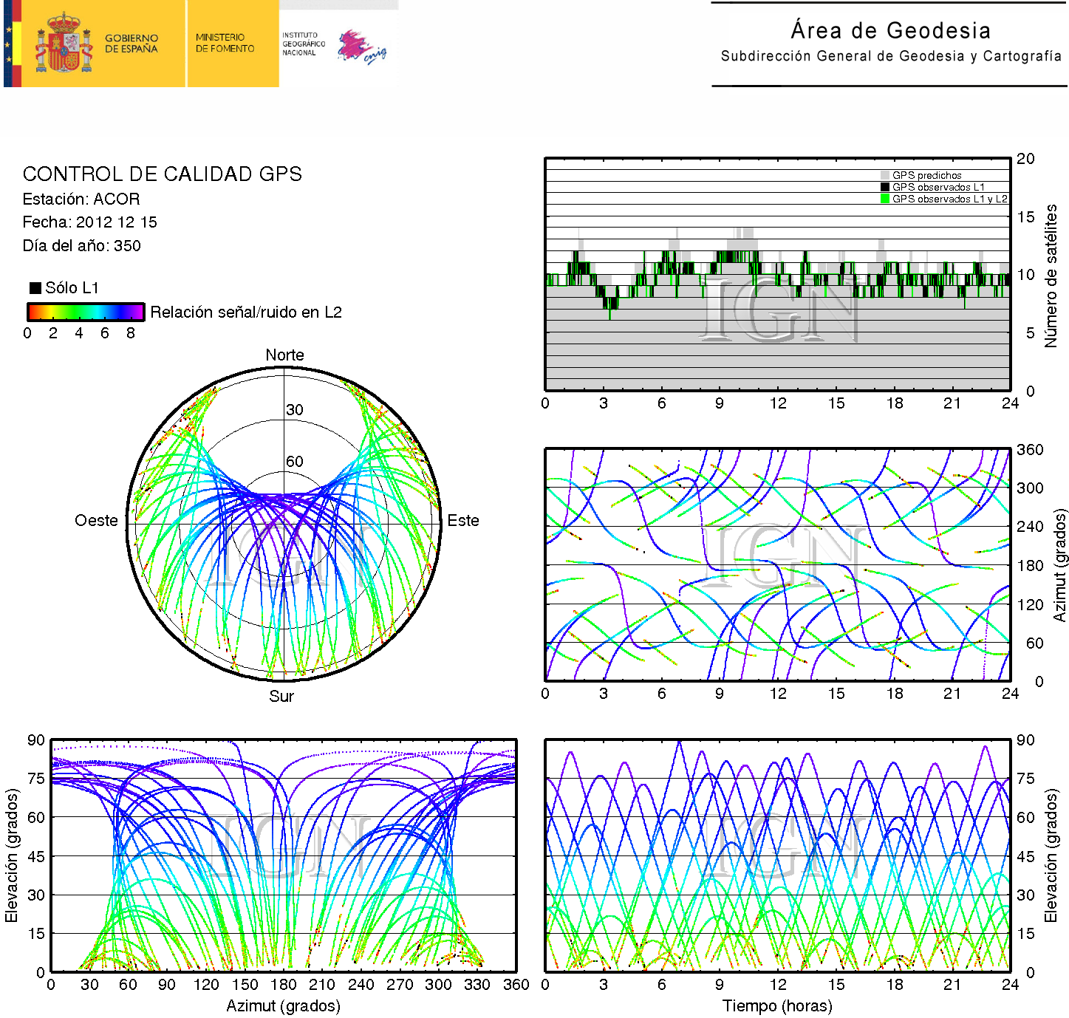Click the Número de satélites axis title

click(1051, 276)
